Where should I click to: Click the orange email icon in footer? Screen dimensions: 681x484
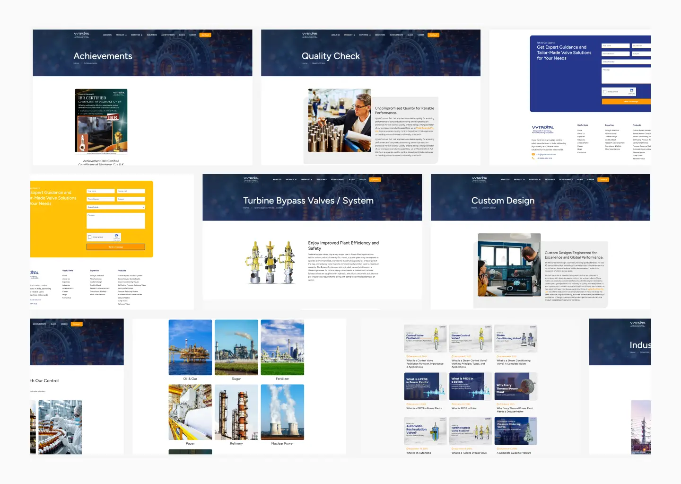(x=533, y=154)
